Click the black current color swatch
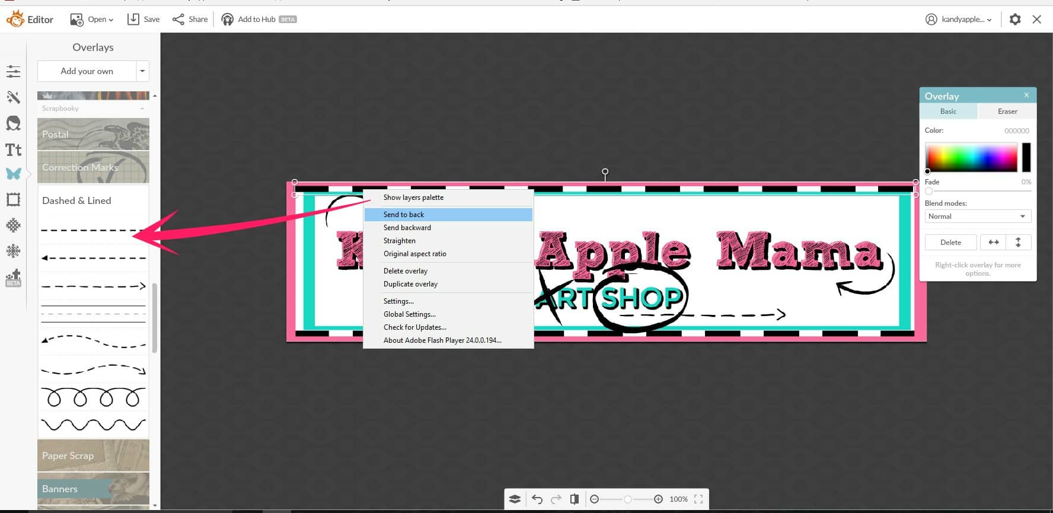The height and width of the screenshot is (513, 1053). tap(1026, 157)
